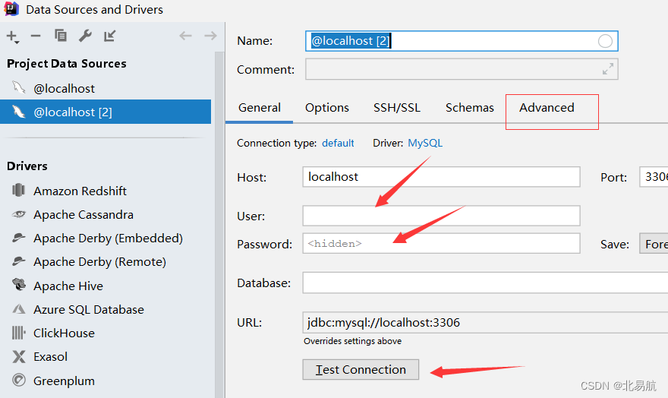Choose the Amazon Redshift driver

coord(80,191)
